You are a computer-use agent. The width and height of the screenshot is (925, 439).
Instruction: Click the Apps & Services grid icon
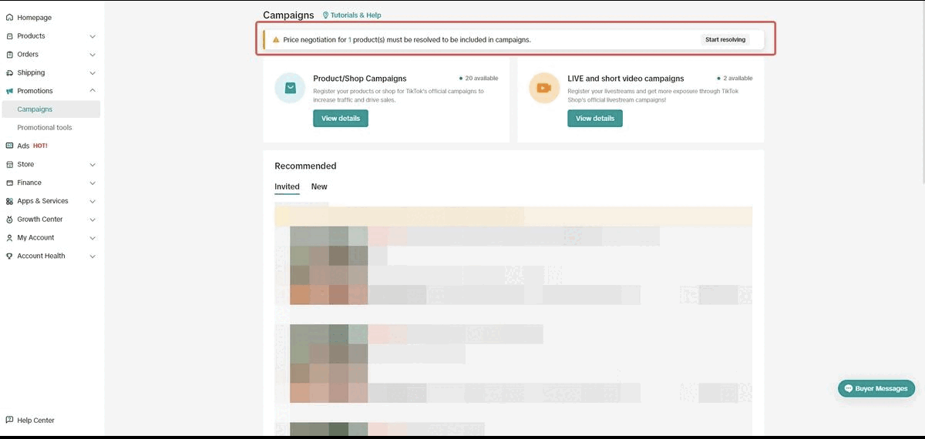[x=9, y=201]
